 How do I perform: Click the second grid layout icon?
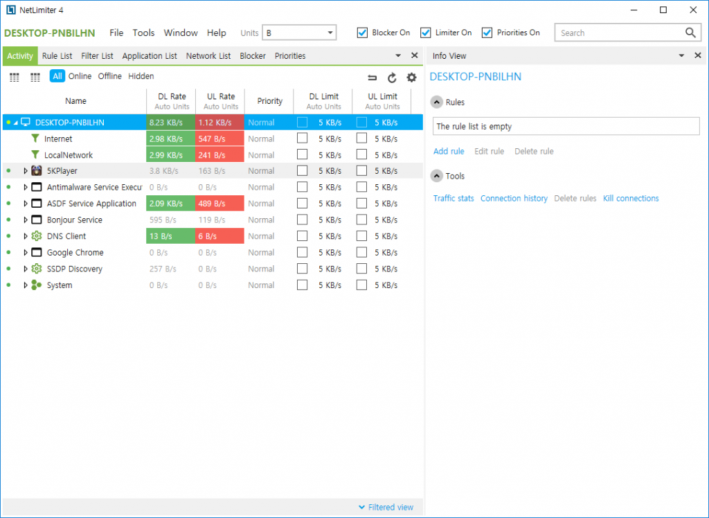(x=35, y=78)
